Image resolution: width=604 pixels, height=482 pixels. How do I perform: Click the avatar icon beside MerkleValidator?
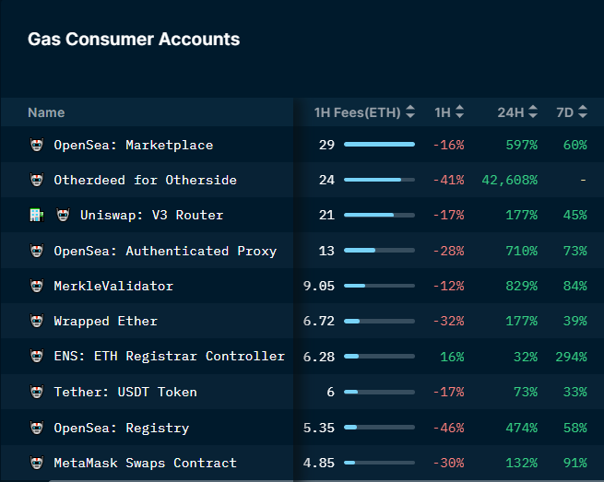tap(37, 286)
